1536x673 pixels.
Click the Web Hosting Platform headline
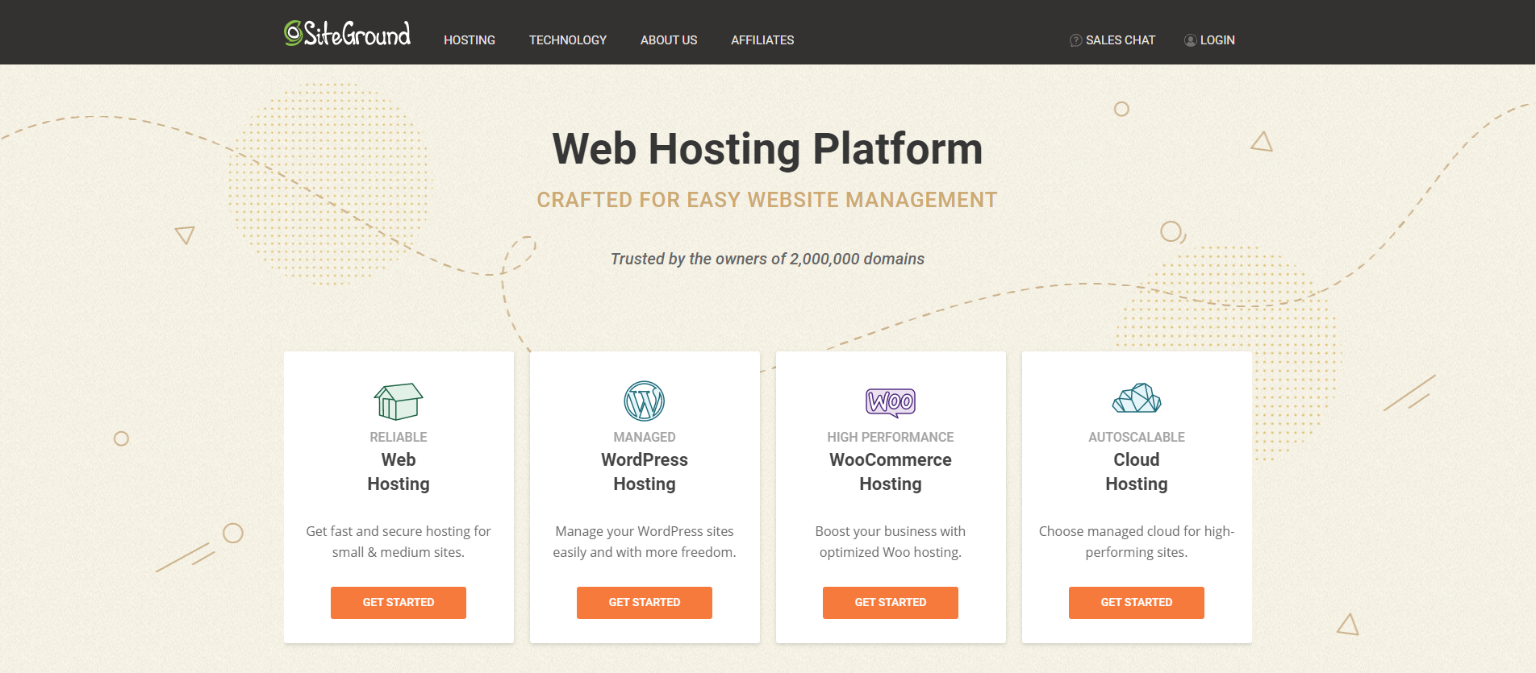(767, 149)
